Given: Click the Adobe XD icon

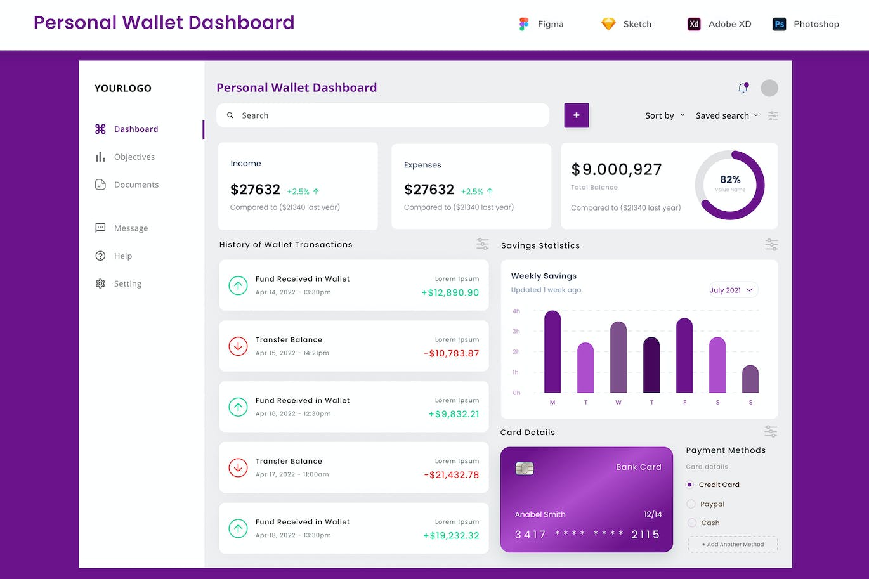Looking at the screenshot, I should click(694, 24).
